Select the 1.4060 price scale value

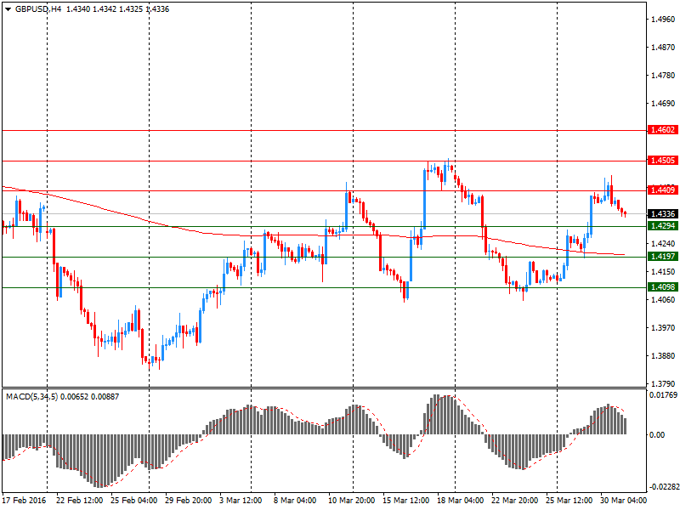pos(663,300)
